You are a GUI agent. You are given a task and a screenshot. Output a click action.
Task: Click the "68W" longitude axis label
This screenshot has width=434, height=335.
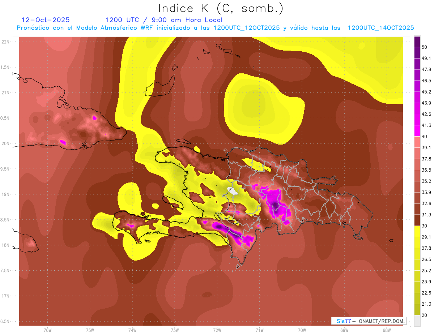pyautogui.click(x=386, y=330)
